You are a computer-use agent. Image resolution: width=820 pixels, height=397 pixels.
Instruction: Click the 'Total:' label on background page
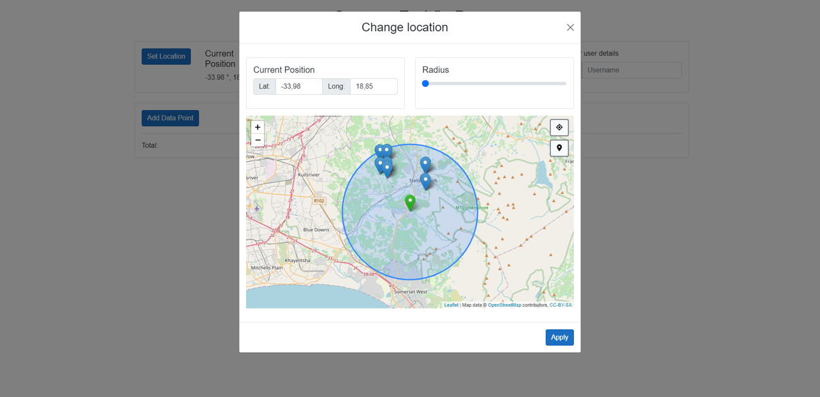pos(149,145)
